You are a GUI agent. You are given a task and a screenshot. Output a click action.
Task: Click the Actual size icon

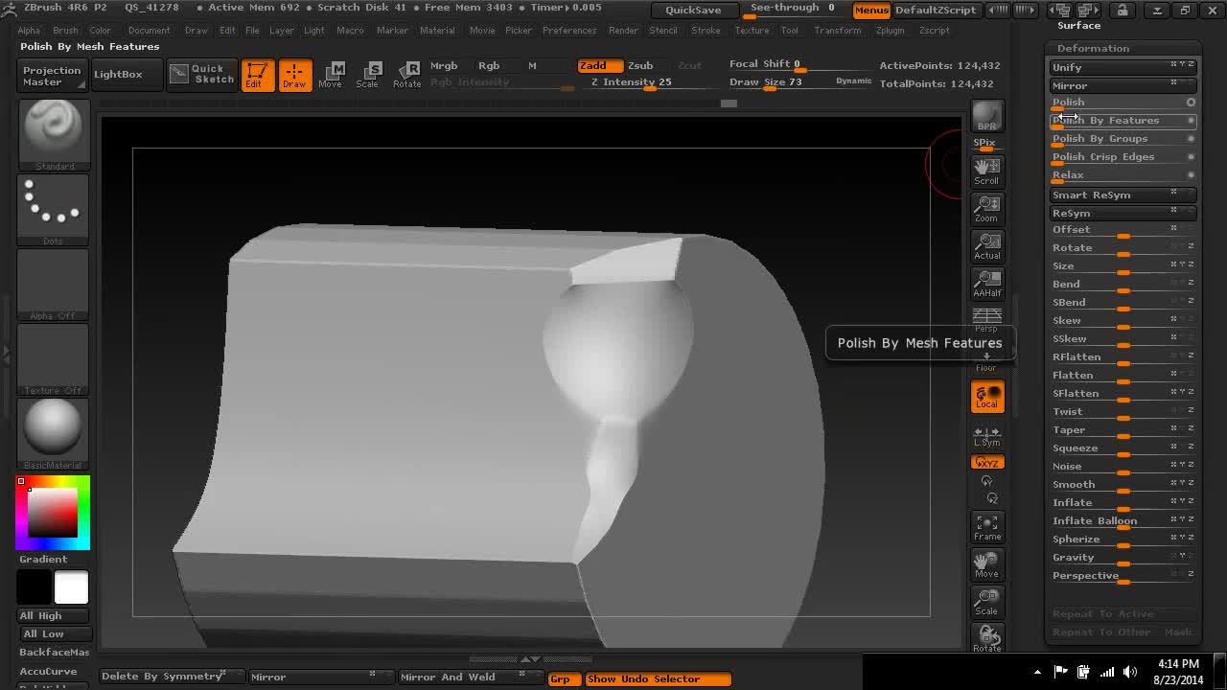pos(986,245)
